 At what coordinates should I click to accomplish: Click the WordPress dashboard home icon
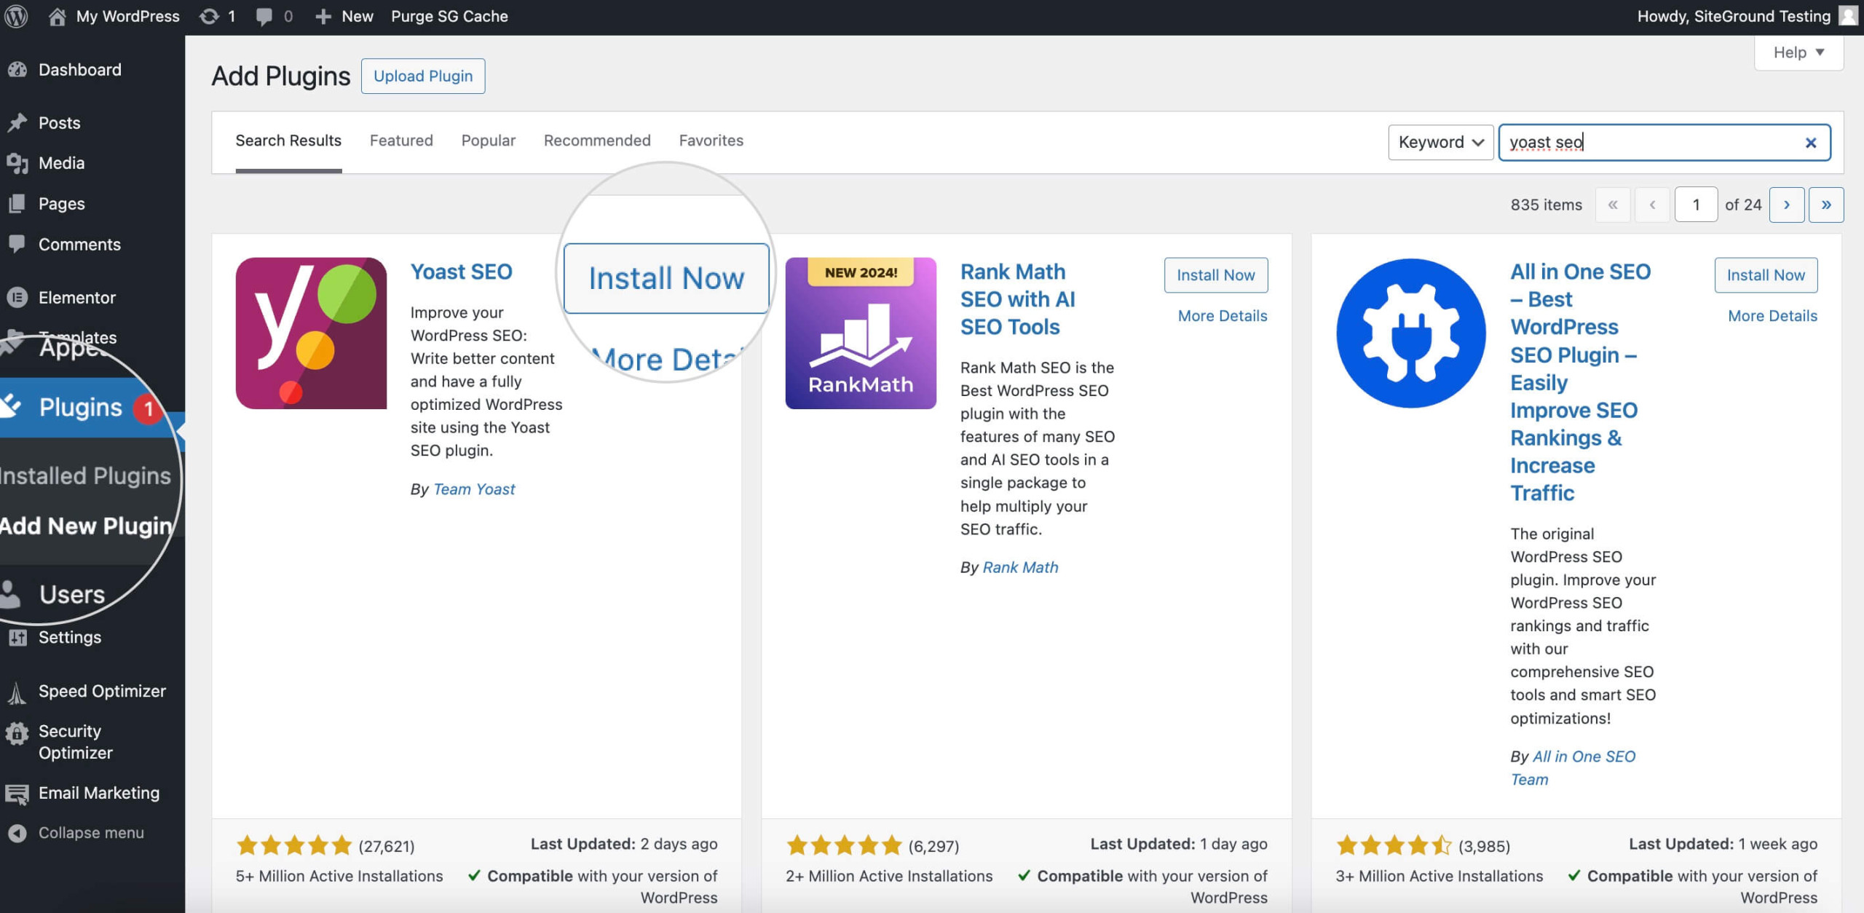pos(56,15)
